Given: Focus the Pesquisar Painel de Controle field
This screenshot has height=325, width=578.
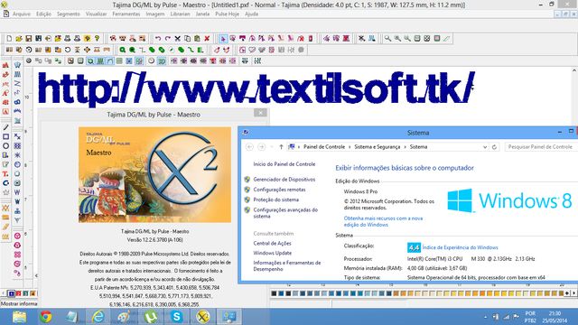Looking at the screenshot, I should (x=541, y=147).
